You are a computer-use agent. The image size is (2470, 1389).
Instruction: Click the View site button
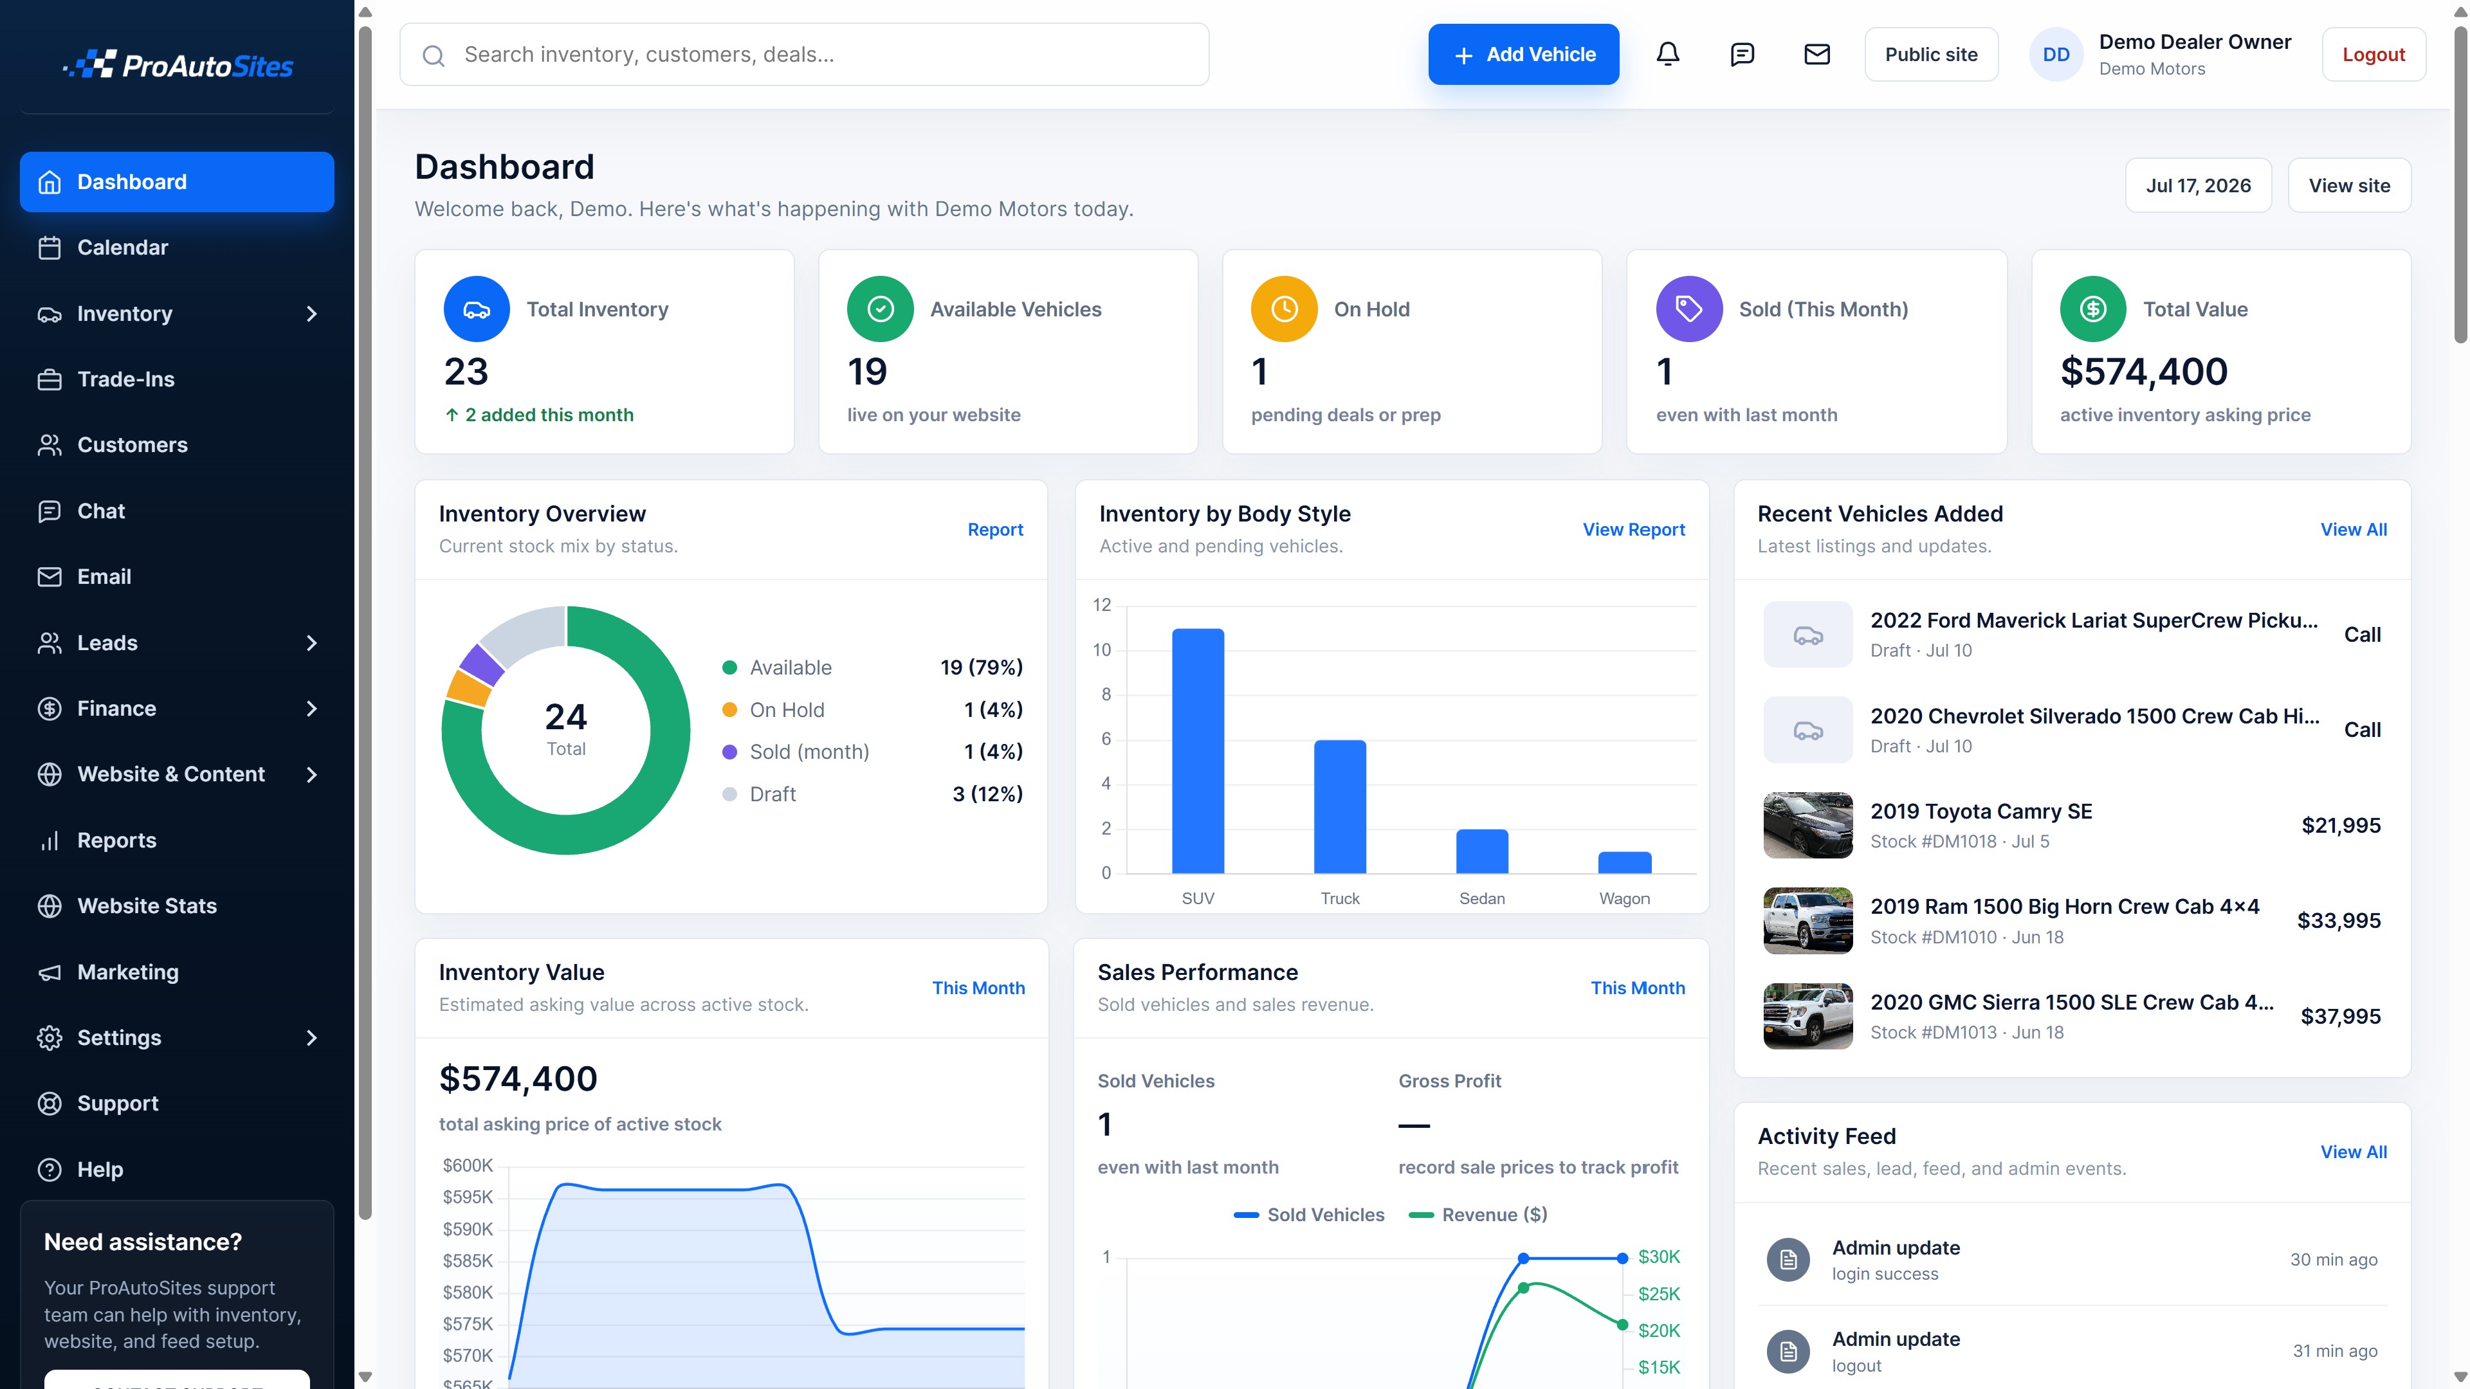[x=2349, y=185]
